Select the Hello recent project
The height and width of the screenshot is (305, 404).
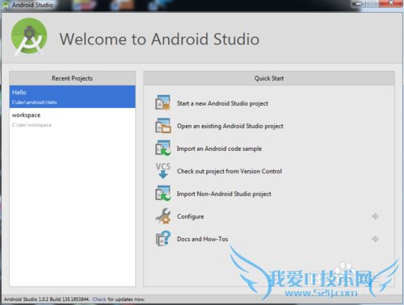(73, 97)
